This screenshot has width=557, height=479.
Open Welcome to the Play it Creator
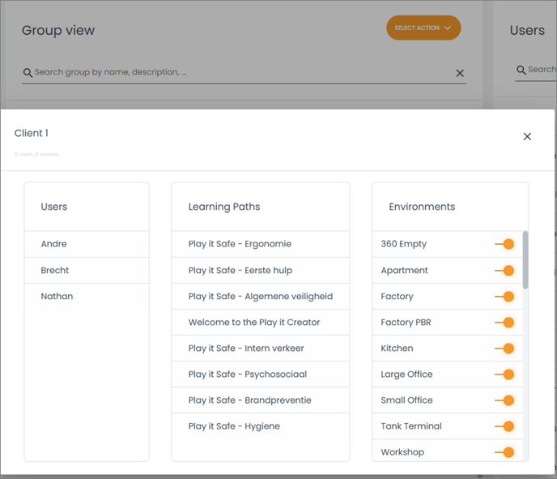pos(254,323)
